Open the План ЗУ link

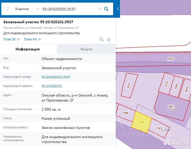click(x=11, y=39)
